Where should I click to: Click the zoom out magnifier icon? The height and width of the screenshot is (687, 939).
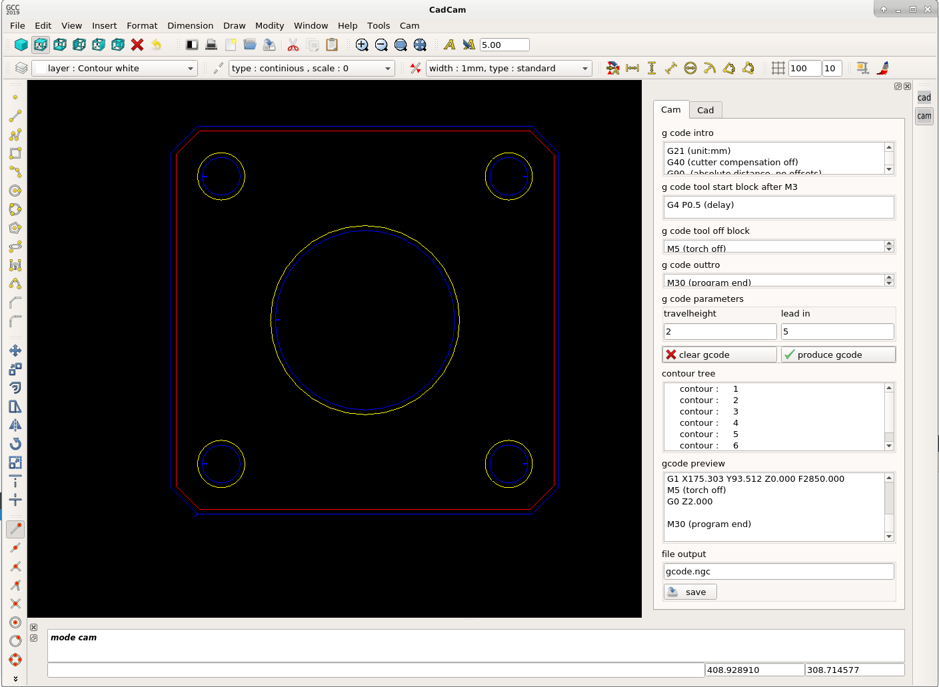(381, 45)
